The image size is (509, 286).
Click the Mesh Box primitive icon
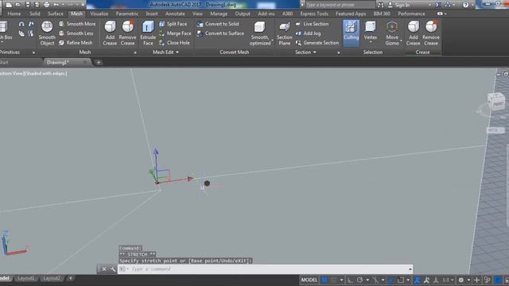point(4,27)
